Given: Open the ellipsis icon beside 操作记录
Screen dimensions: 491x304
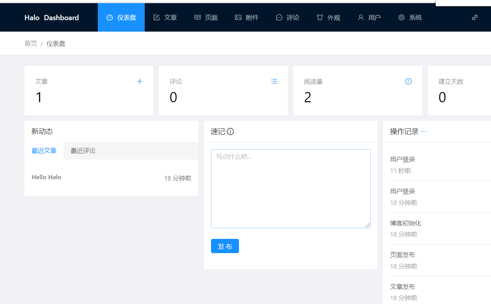Looking at the screenshot, I should [x=424, y=131].
